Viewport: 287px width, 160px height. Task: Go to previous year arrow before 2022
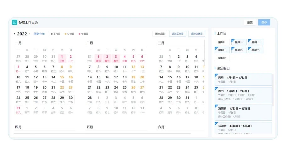pyautogui.click(x=15, y=34)
